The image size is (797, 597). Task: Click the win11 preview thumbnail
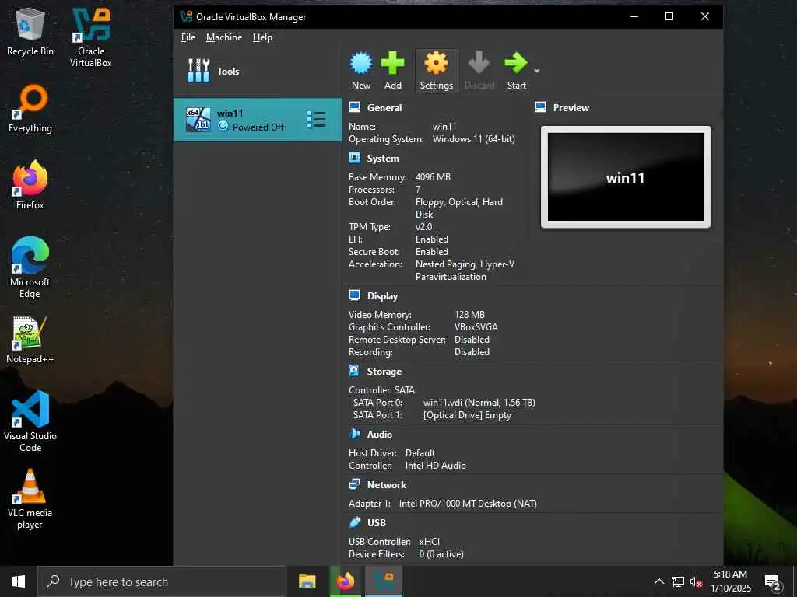(625, 177)
